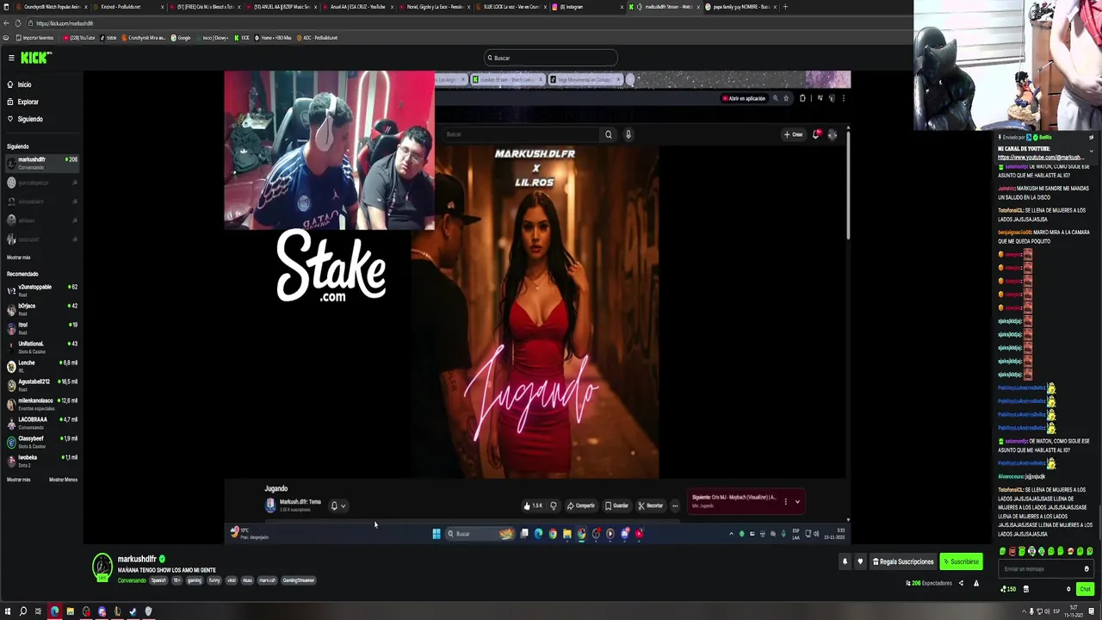Click the Spanish stream tag
This screenshot has height=620, width=1102.
pyautogui.click(x=158, y=580)
